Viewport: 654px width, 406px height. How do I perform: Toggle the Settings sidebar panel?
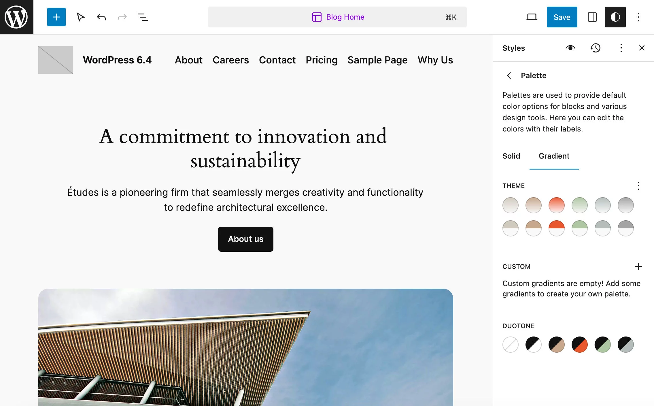click(x=592, y=17)
